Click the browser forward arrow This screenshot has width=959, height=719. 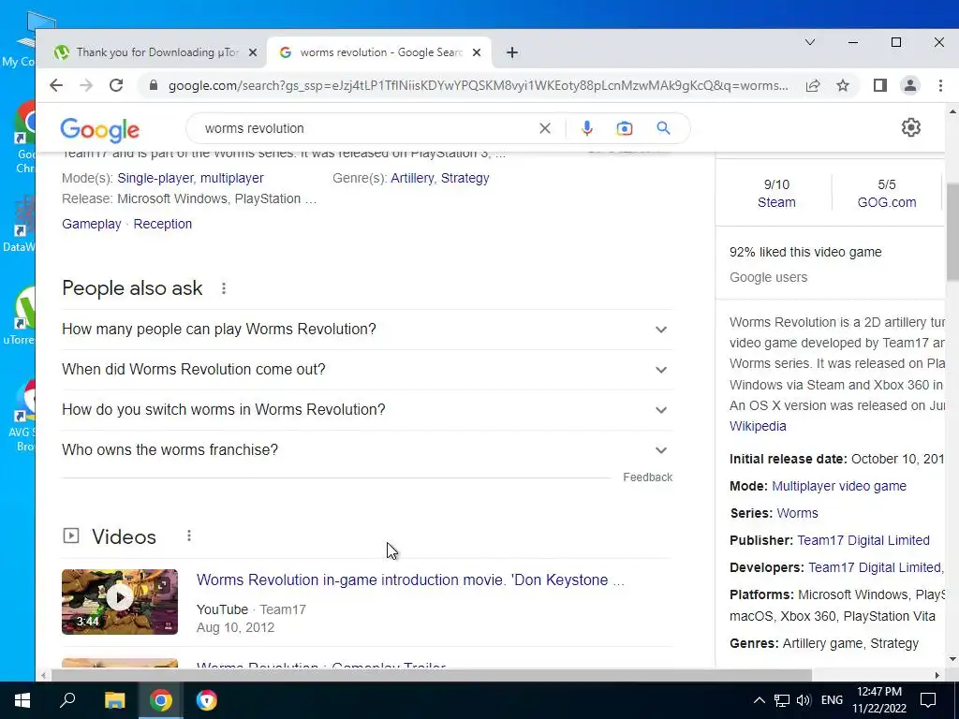86,85
